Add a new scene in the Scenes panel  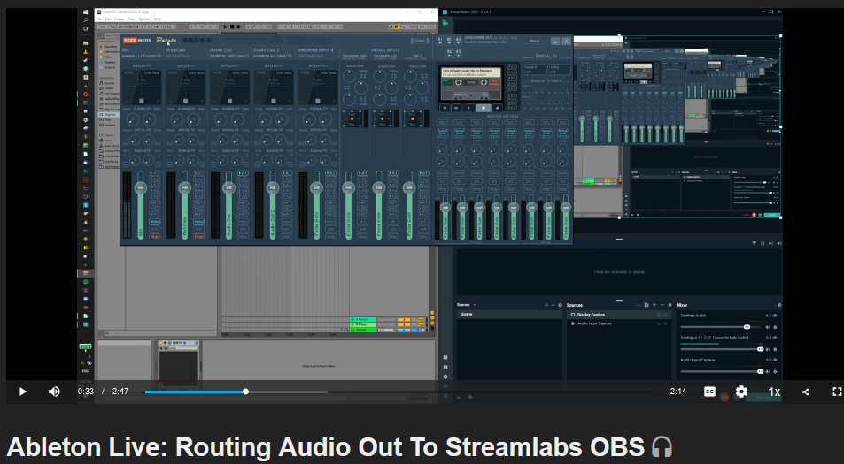546,305
